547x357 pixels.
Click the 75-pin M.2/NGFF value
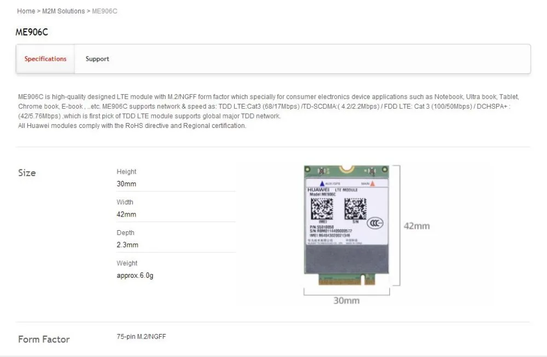pos(141,336)
